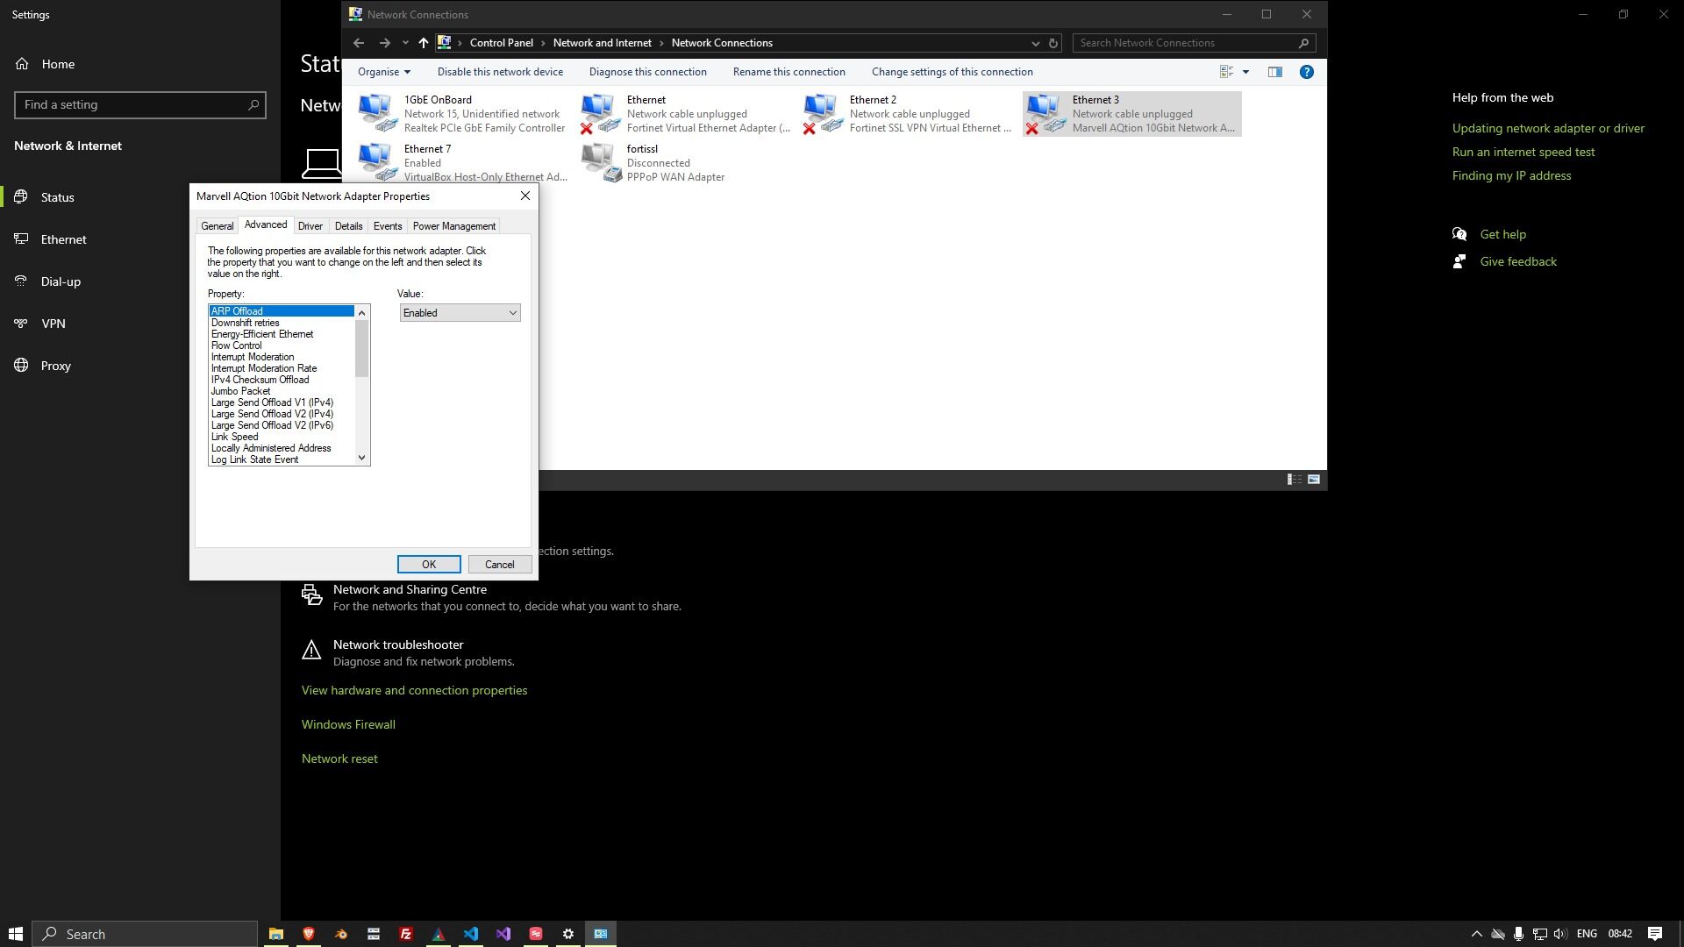
Task: Open the Organise dropdown menu
Action: tap(383, 72)
